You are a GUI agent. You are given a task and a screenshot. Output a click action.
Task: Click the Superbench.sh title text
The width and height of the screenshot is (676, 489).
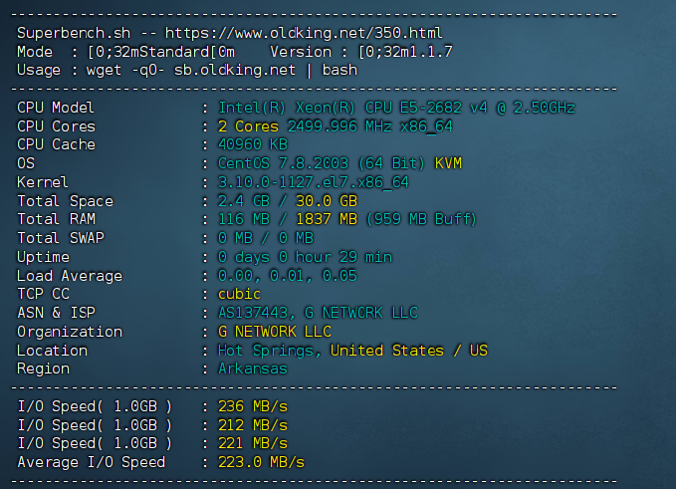(x=74, y=33)
